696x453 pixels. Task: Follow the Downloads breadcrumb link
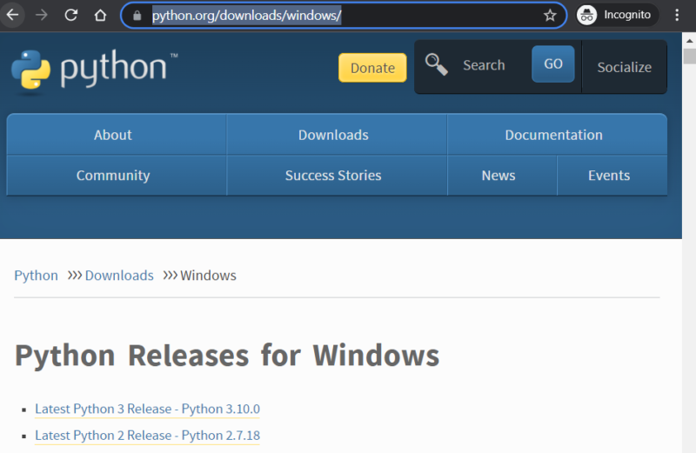[x=119, y=276]
